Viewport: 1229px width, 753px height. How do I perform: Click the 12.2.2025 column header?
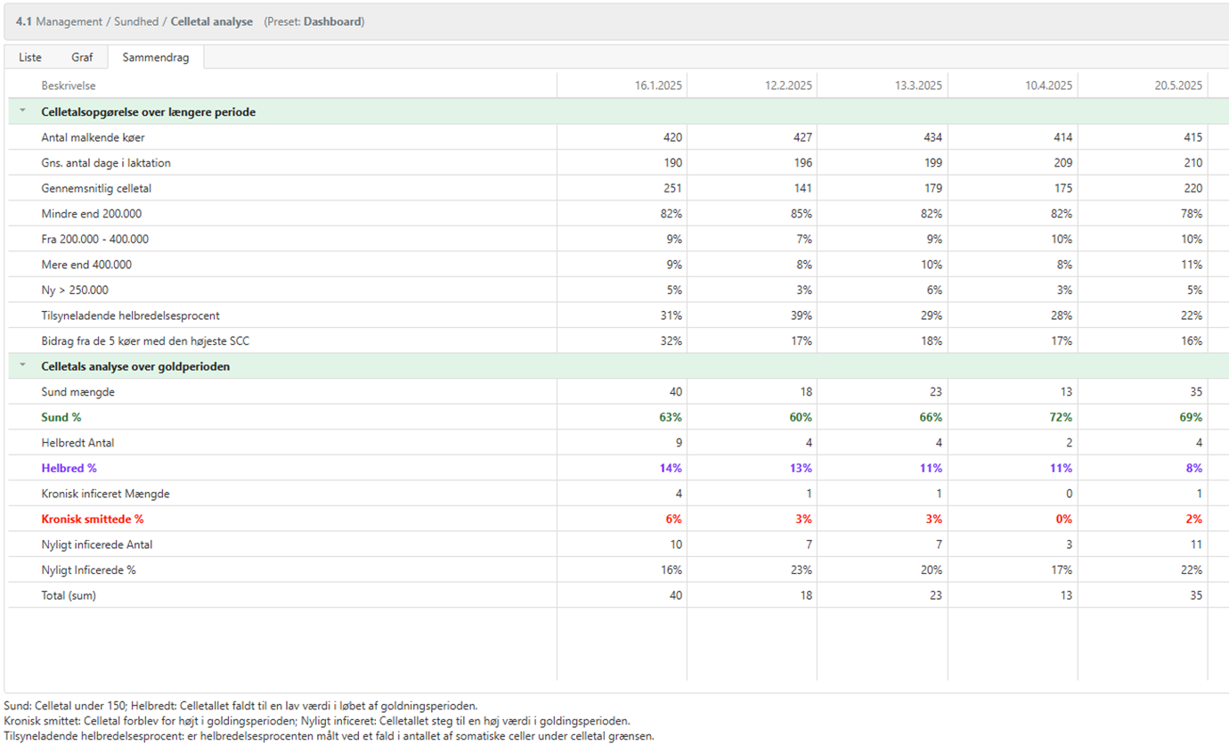pos(788,86)
